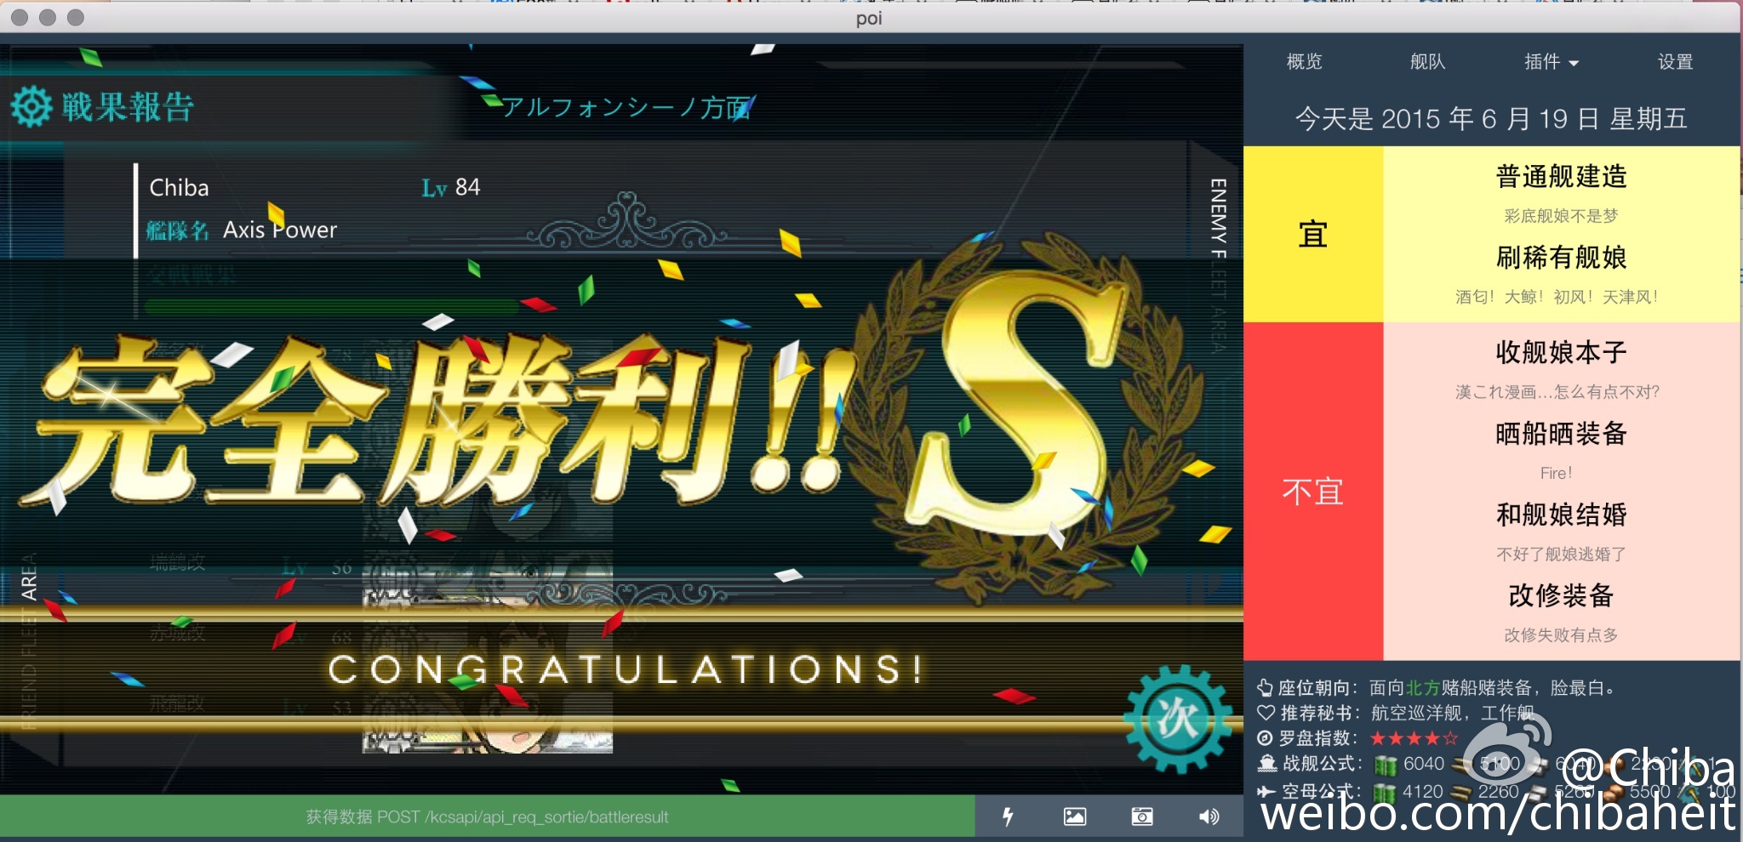Screen dimensions: 1743x842
Task: Take a screenshot with the camera icon
Action: click(1142, 816)
